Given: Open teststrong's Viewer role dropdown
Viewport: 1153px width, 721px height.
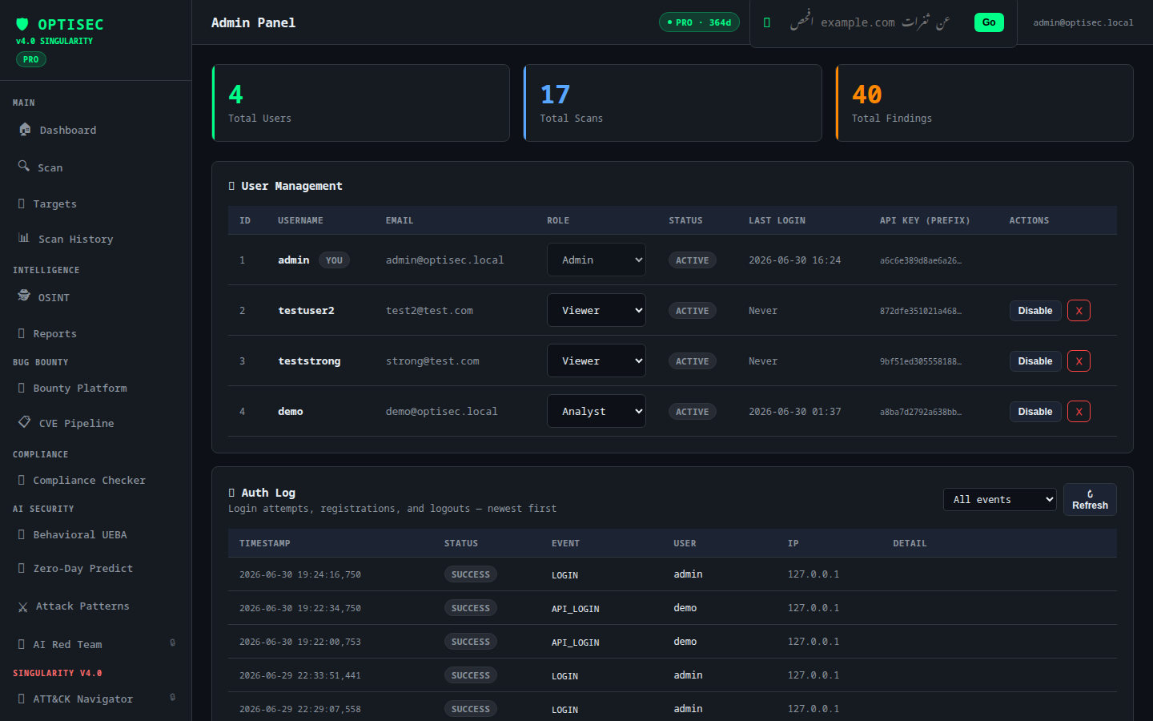Looking at the screenshot, I should tap(597, 360).
